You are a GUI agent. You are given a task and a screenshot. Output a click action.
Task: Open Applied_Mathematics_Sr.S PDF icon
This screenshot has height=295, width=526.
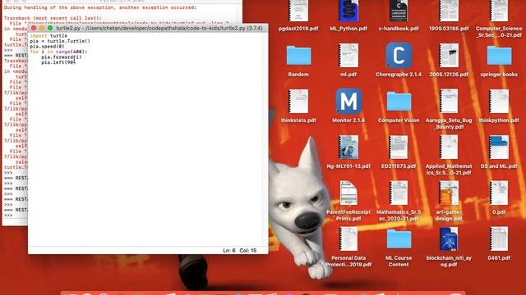(x=449, y=147)
